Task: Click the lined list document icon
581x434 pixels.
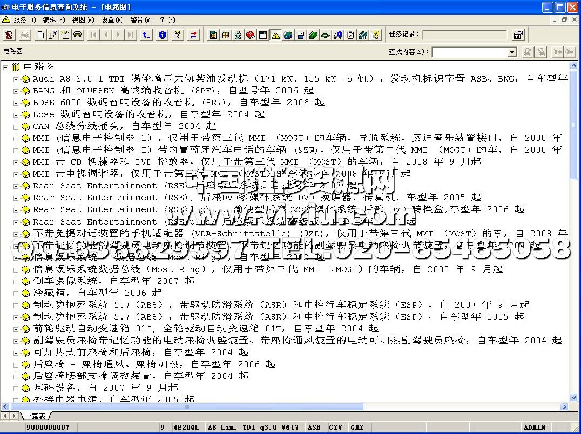Action: (263, 35)
